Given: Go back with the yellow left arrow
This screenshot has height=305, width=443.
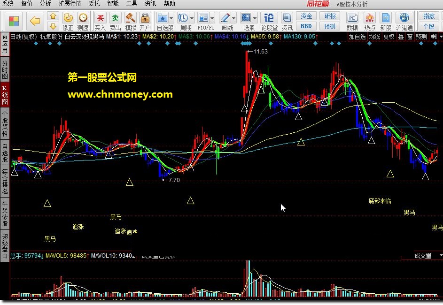Looking at the screenshot, I should click(x=35, y=21).
